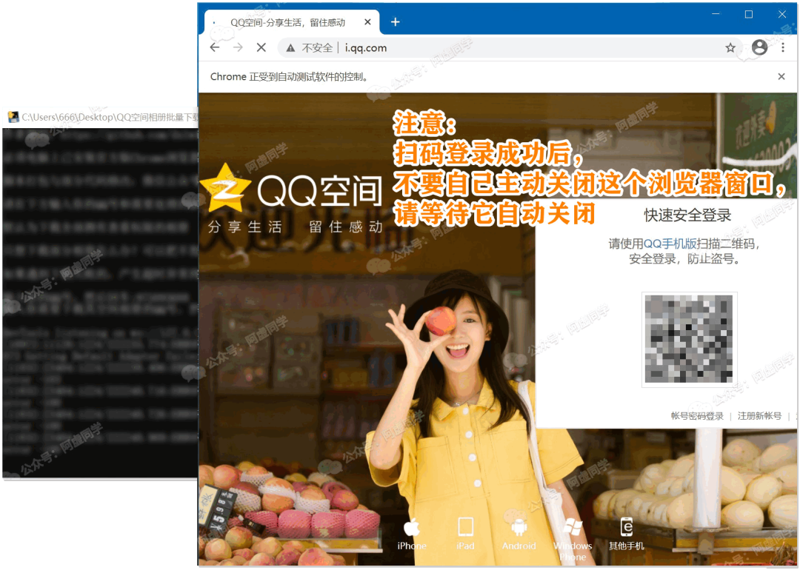Viewport: 800px width, 570px height.
Task: Select the iPhone download icon
Action: tap(412, 528)
